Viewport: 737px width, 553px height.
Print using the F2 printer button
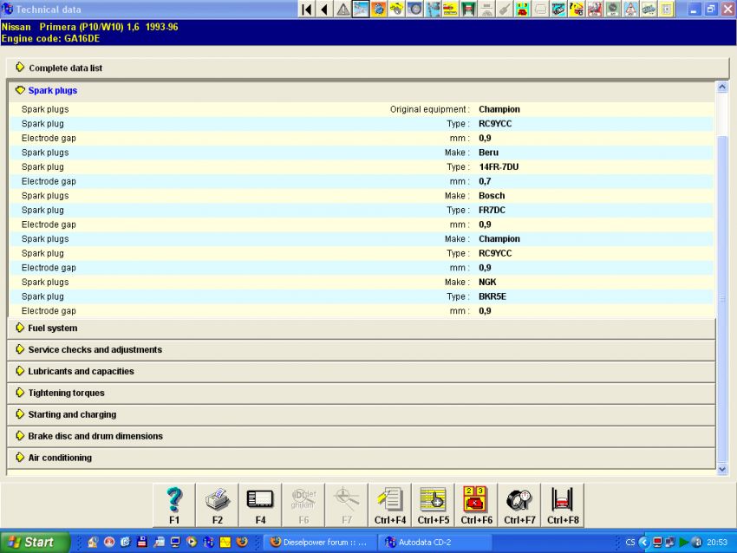pyautogui.click(x=217, y=505)
